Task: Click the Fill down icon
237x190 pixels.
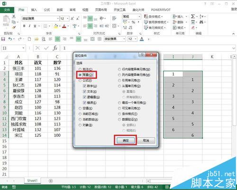Action: pyautogui.click(x=193, y=22)
